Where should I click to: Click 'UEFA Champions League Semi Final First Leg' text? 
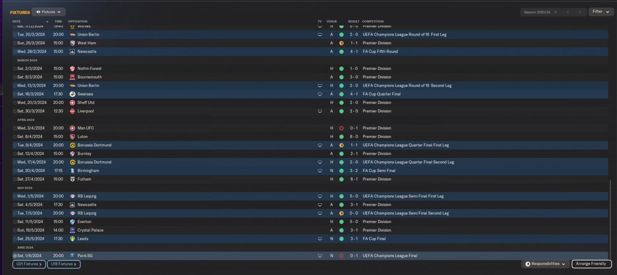[x=403, y=196]
